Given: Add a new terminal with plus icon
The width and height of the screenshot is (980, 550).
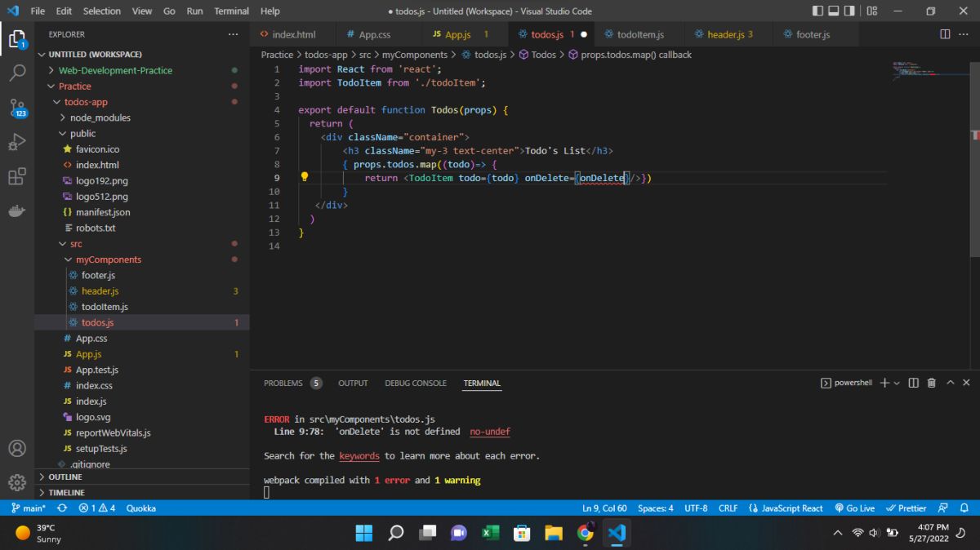Looking at the screenshot, I should coord(884,383).
